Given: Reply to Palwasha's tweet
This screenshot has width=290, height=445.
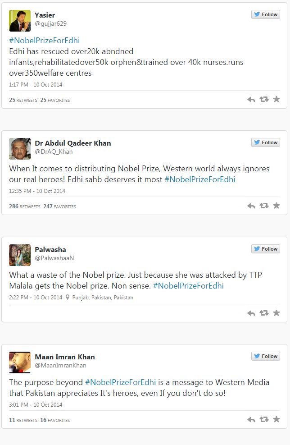Looking at the screenshot, I should coord(251,313).
